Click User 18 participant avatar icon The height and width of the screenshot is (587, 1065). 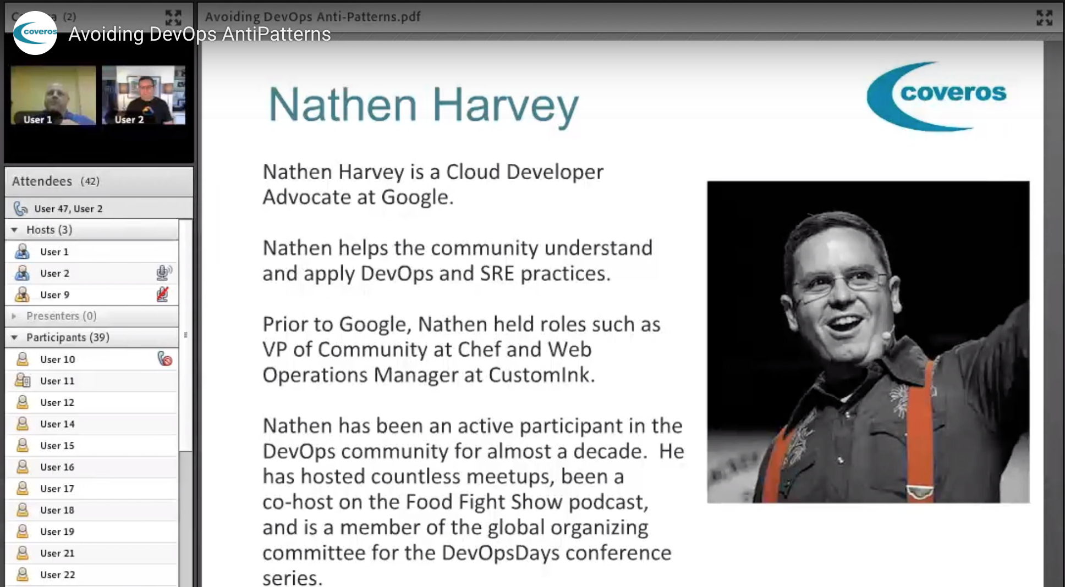(22, 510)
